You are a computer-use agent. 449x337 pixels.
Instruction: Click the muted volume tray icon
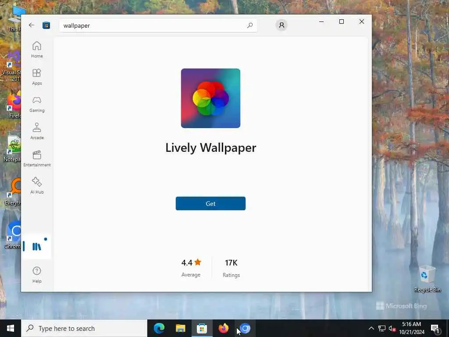pyautogui.click(x=392, y=328)
